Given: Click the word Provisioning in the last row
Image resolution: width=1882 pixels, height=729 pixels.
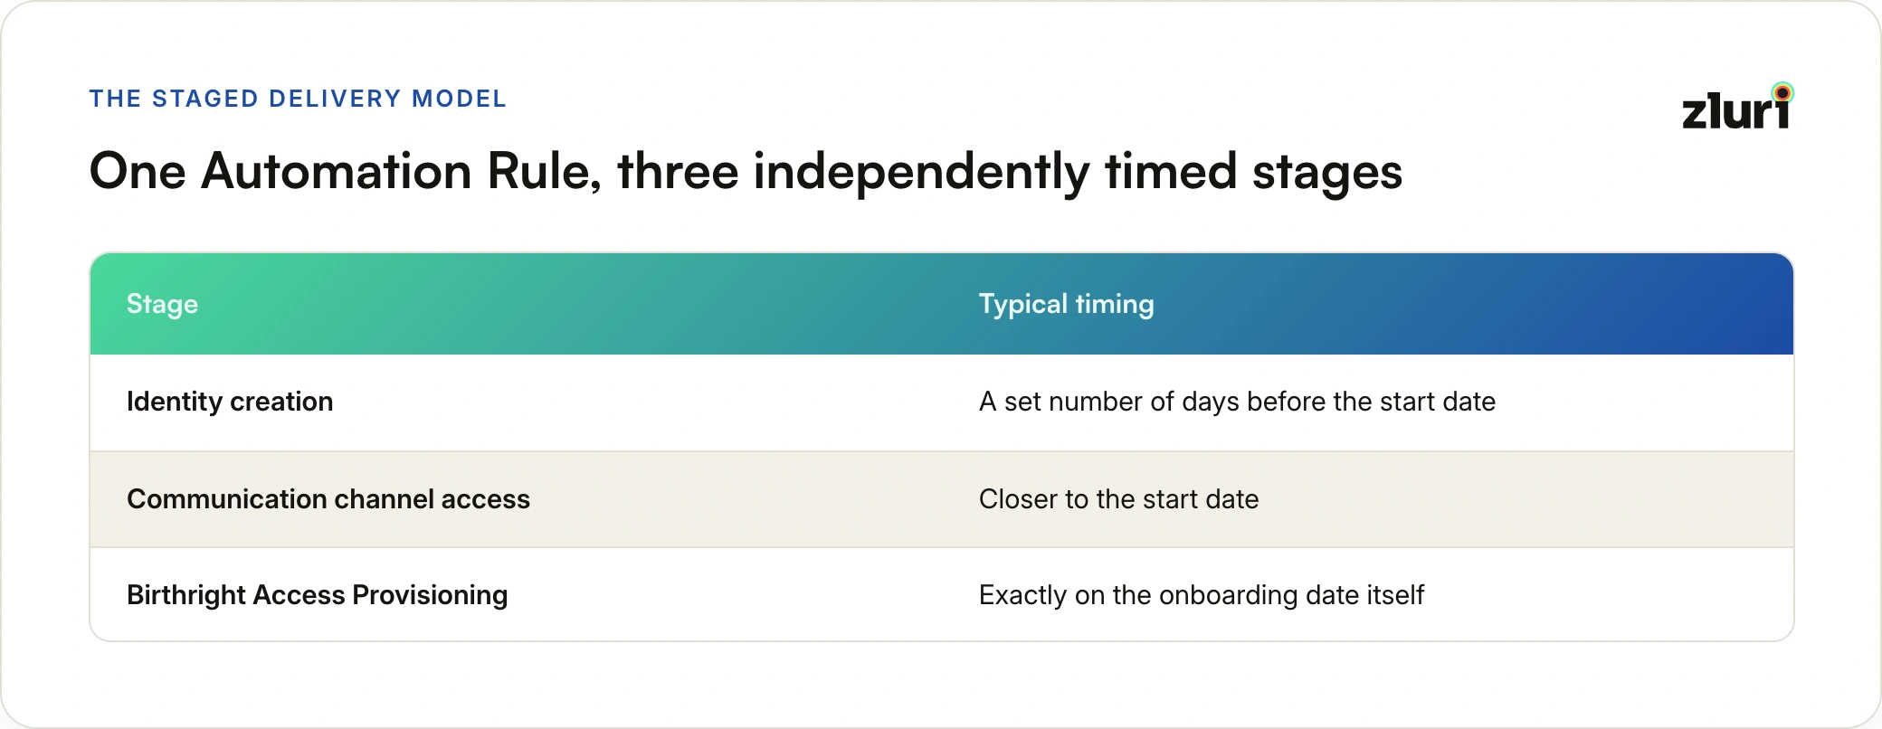Looking at the screenshot, I should [430, 595].
